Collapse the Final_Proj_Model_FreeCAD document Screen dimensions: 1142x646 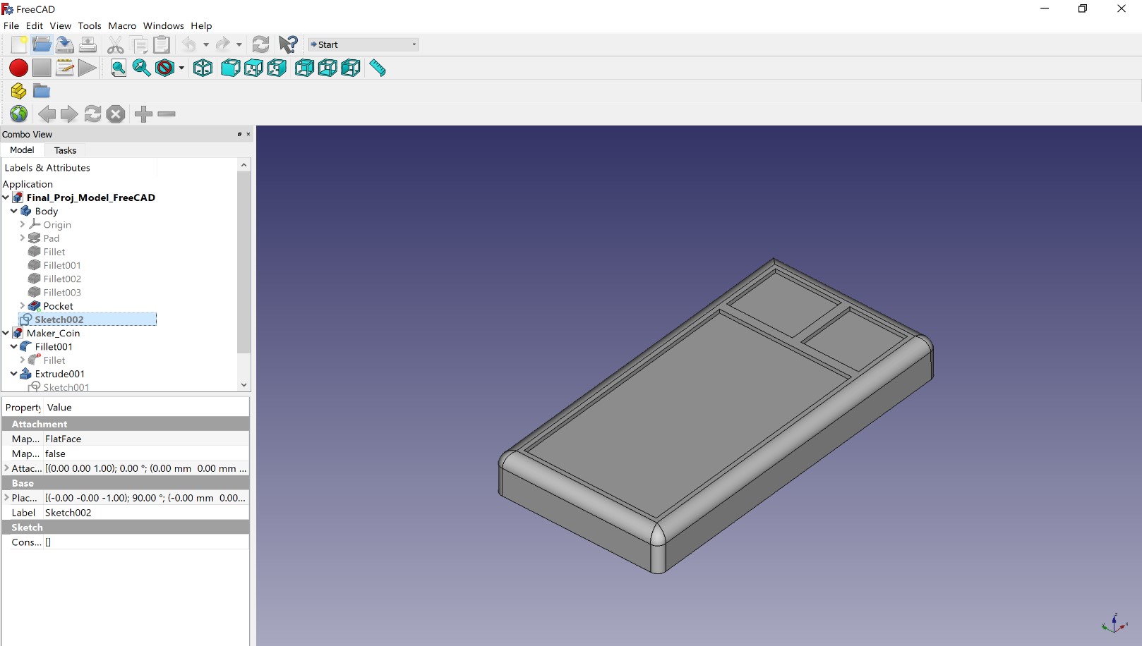[6, 197]
